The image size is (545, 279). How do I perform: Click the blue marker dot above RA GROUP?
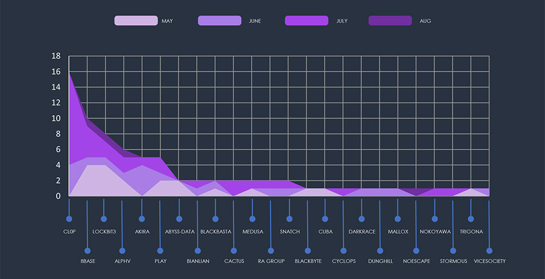(x=271, y=251)
